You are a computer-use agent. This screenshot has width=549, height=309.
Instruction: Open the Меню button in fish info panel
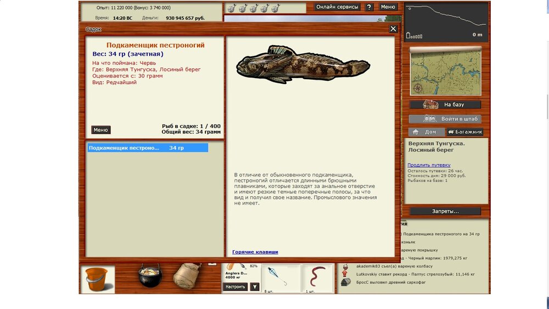100,130
